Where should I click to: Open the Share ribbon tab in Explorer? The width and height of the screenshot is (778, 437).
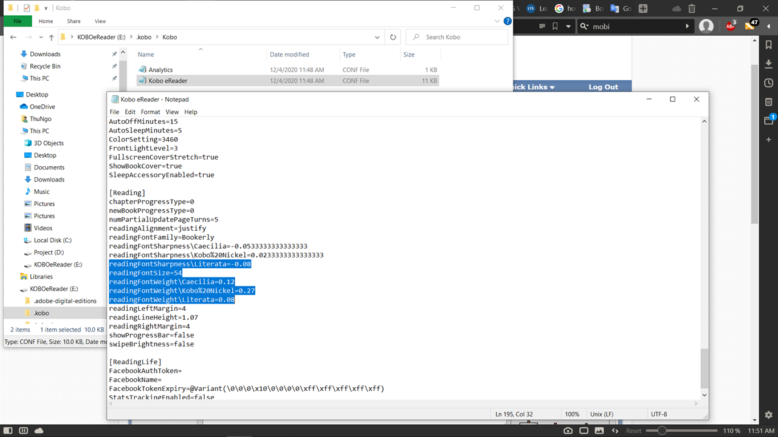click(74, 21)
